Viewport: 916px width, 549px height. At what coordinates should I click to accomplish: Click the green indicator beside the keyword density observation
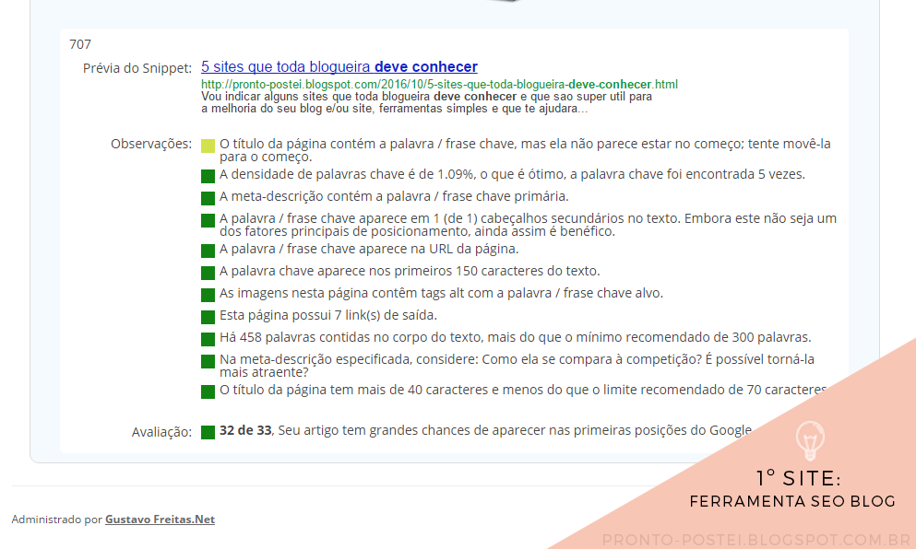(207, 175)
